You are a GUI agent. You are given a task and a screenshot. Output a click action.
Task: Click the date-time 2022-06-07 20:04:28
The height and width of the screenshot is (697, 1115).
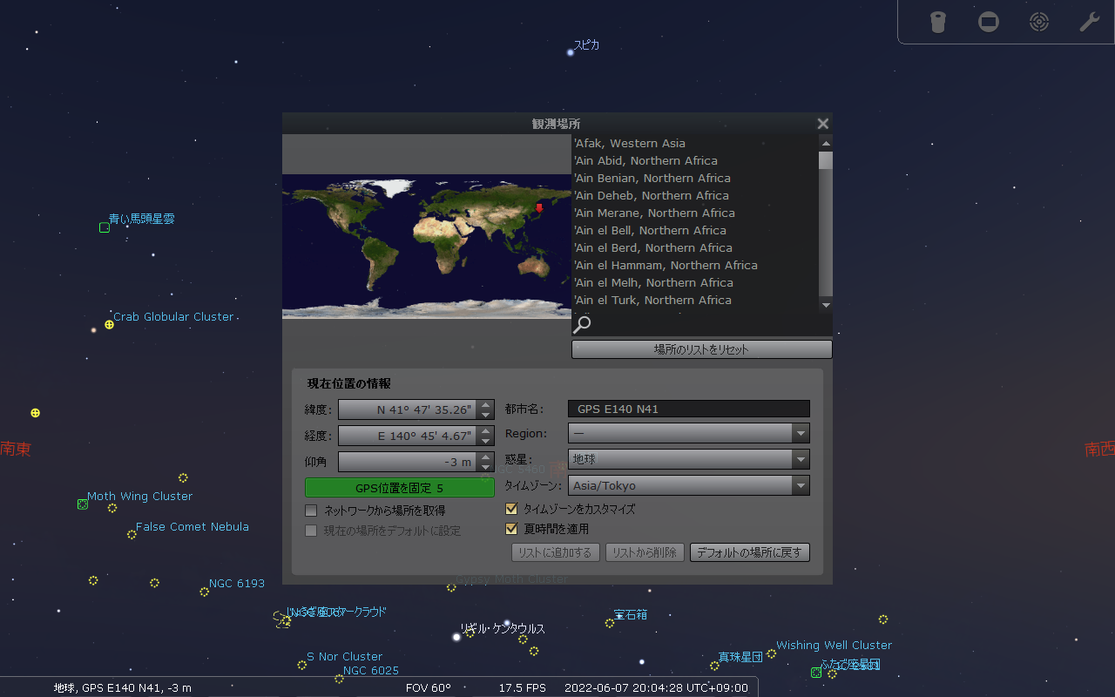(x=656, y=688)
